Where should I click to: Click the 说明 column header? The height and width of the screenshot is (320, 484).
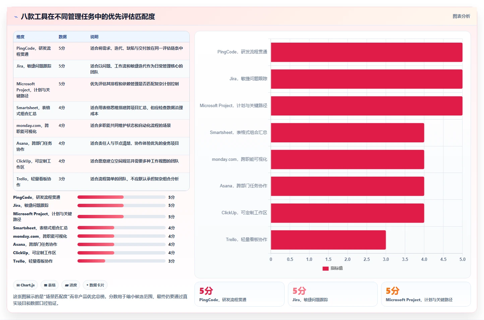(94, 37)
